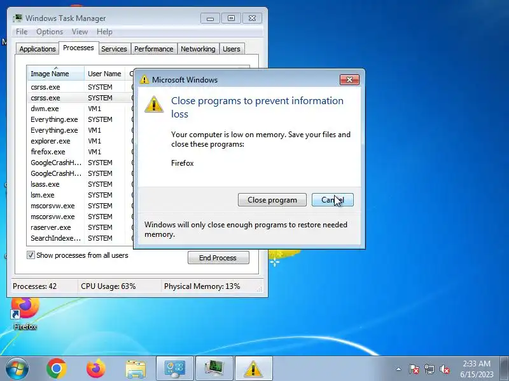
Task: Open Firefox desktop shortcut icon
Action: (x=25, y=314)
